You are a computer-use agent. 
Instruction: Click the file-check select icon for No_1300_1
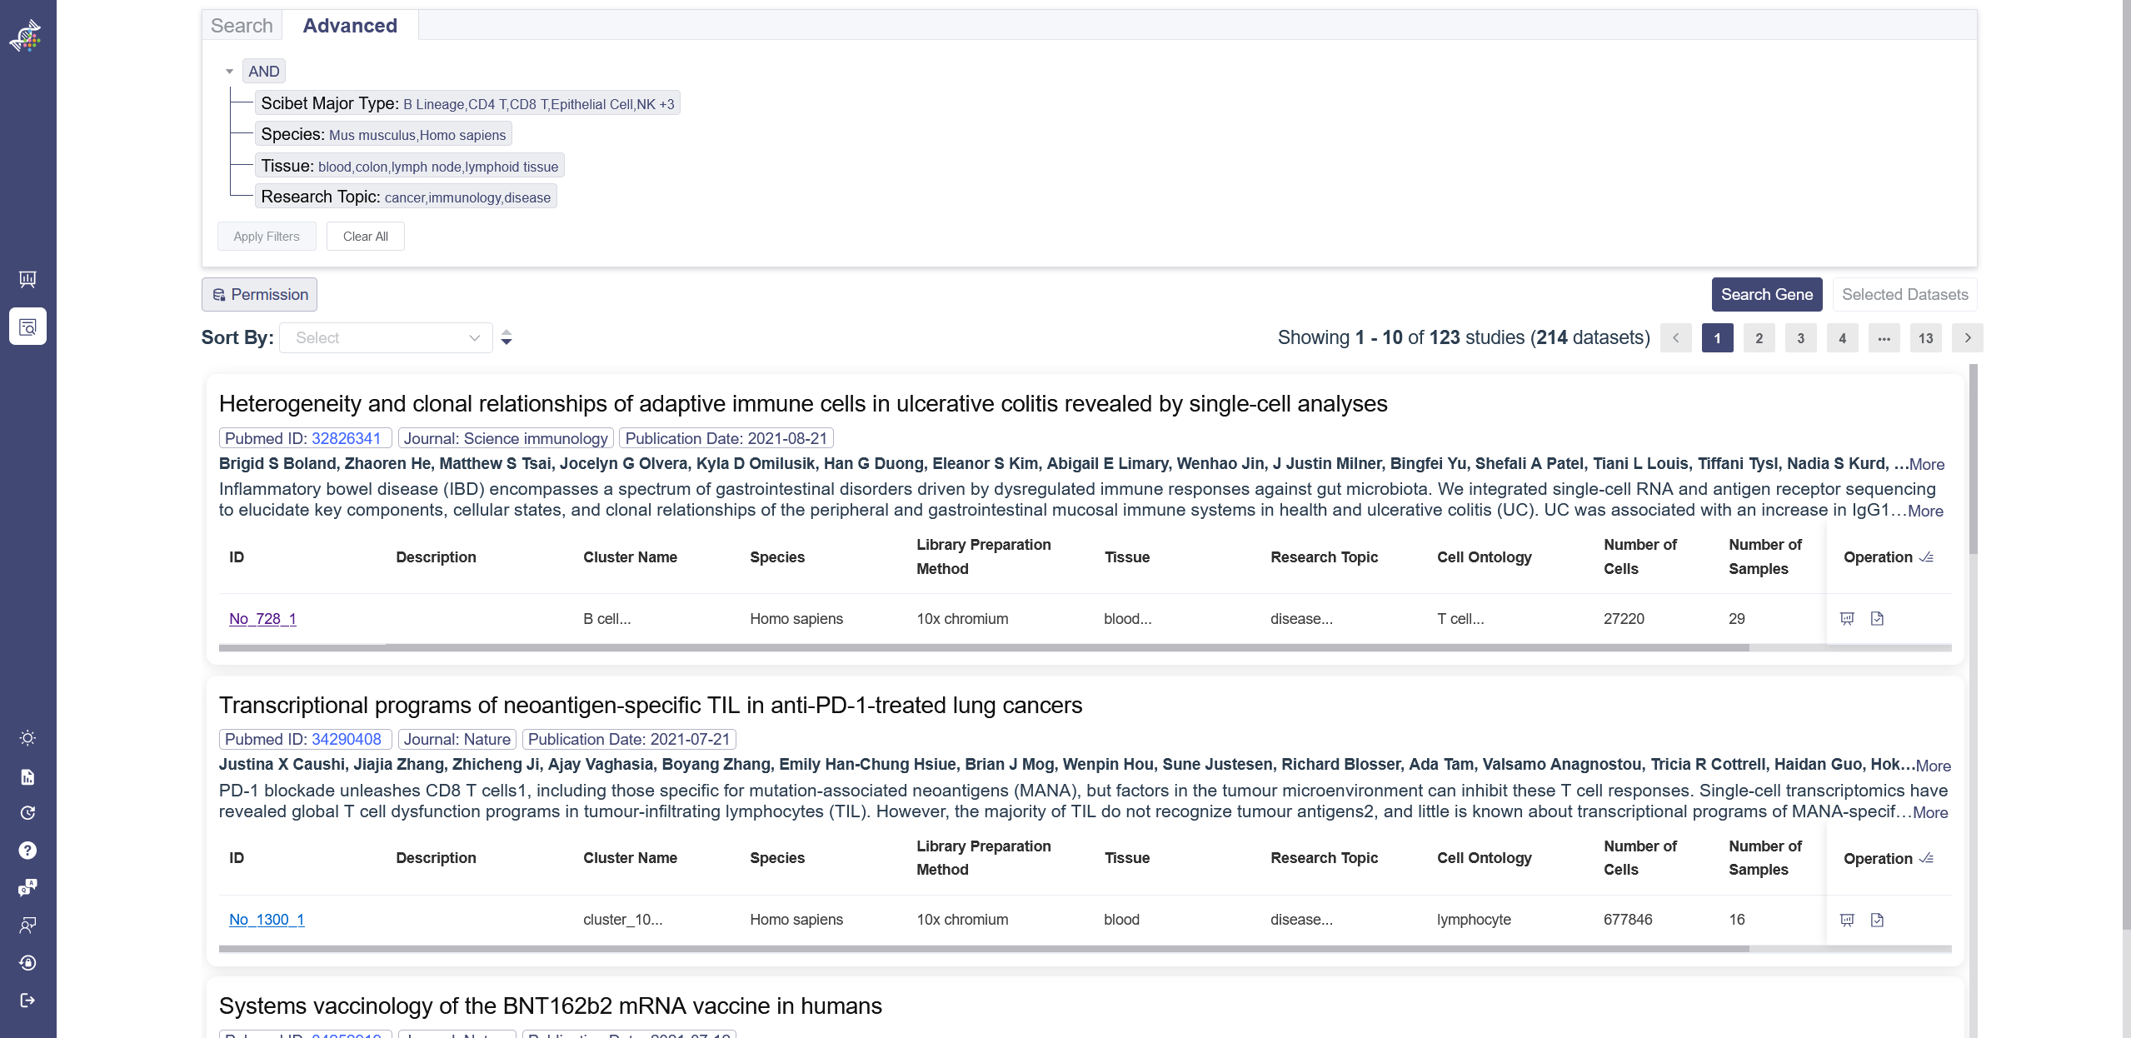1877,920
